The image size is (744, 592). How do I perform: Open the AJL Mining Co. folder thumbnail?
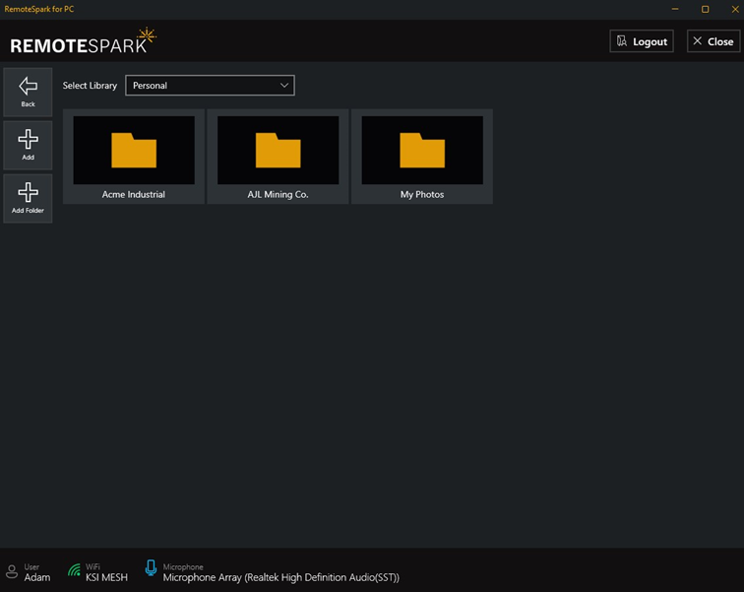pyautogui.click(x=279, y=150)
